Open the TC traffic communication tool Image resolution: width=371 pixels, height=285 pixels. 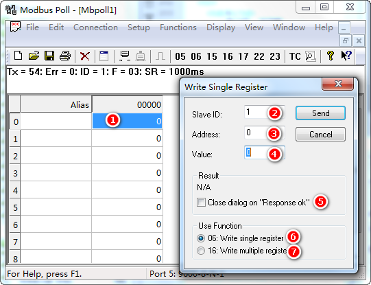(295, 56)
